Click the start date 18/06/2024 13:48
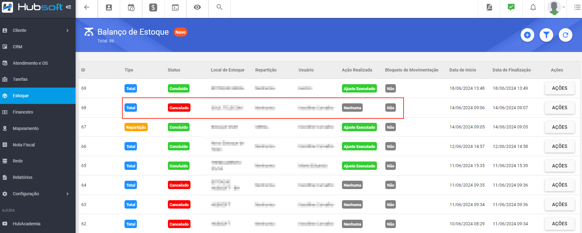The image size is (582, 233). [x=467, y=88]
